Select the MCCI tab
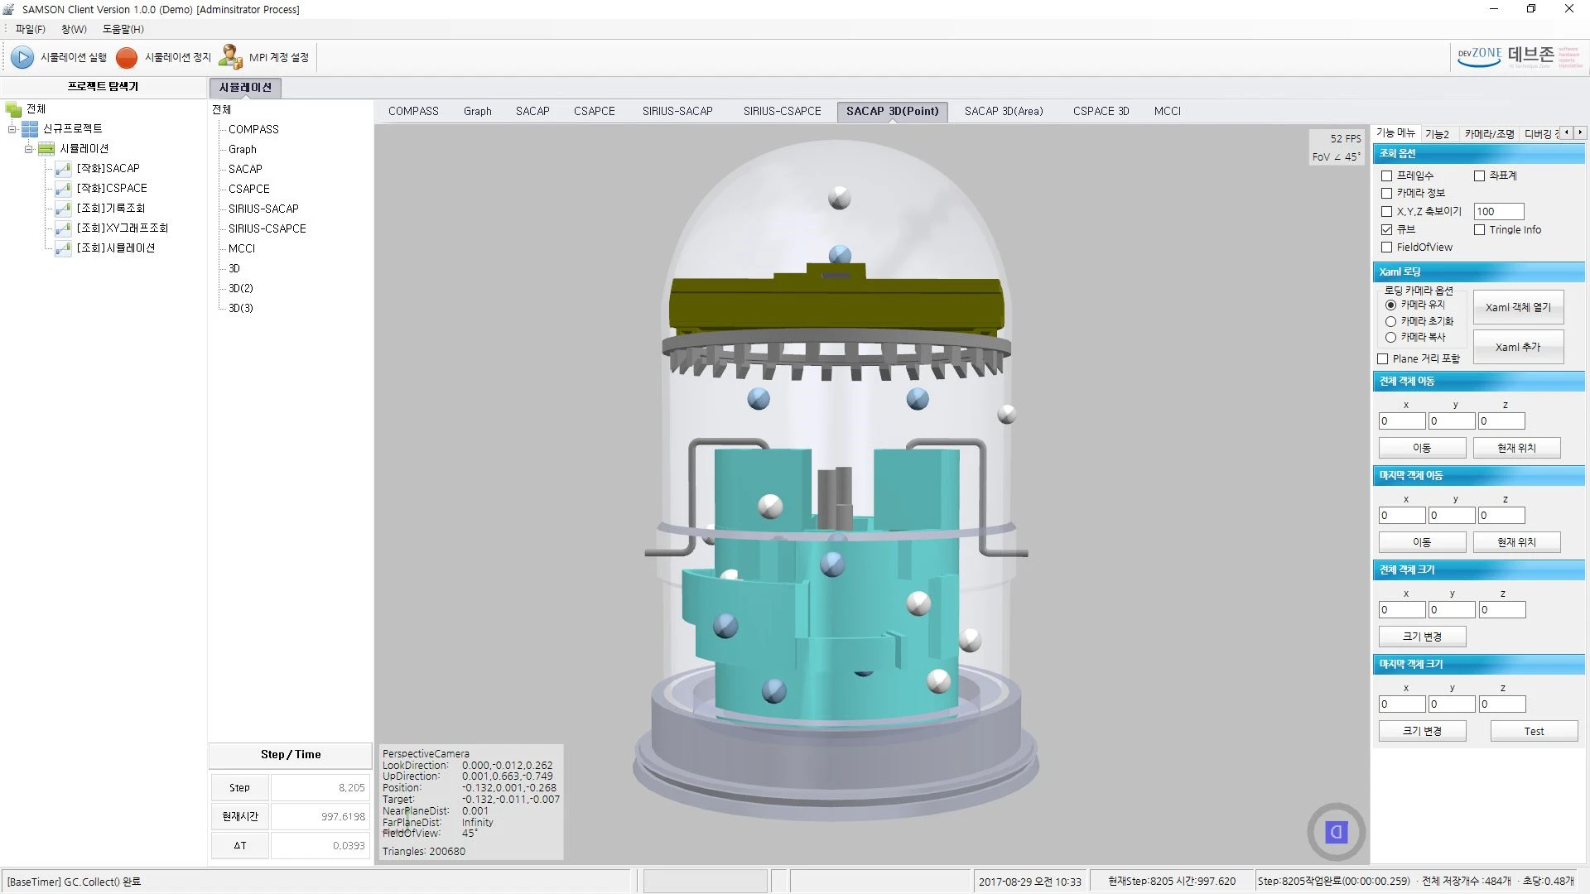The image size is (1590, 894). click(x=1168, y=110)
